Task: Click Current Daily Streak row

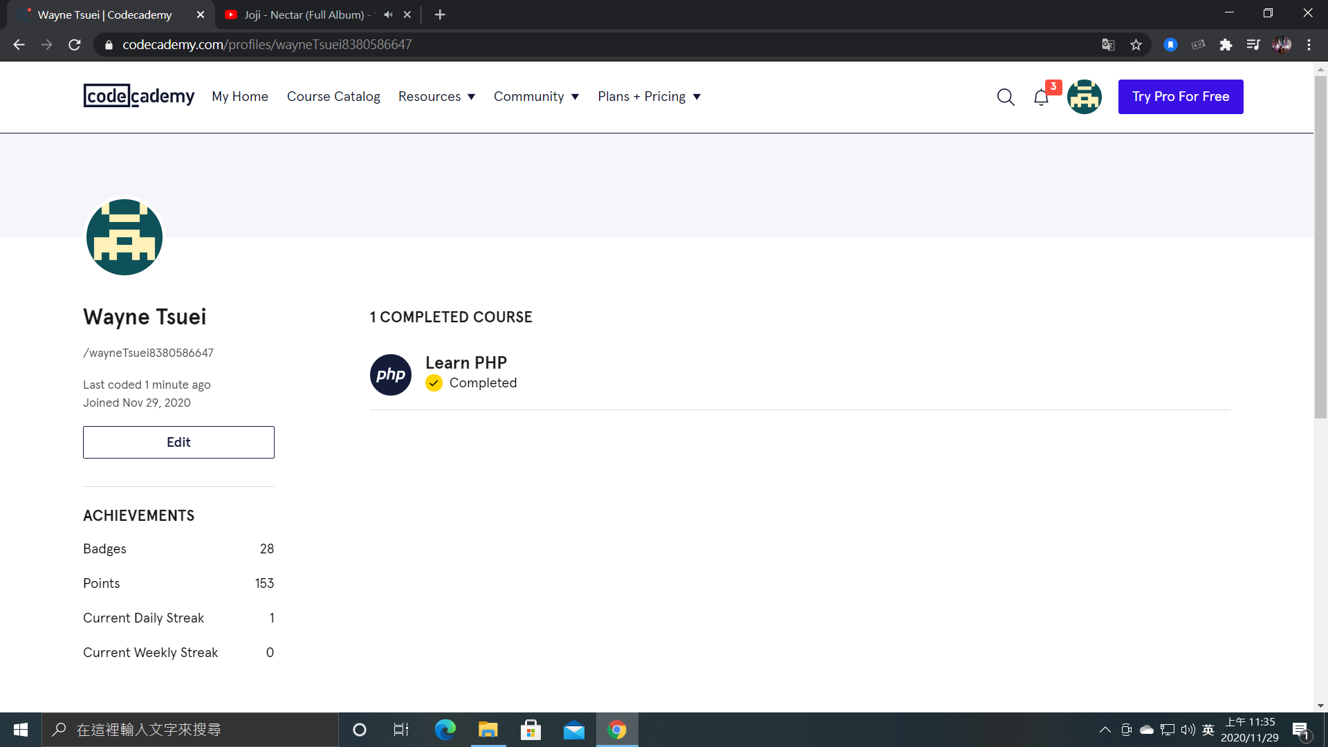Action: coord(178,618)
